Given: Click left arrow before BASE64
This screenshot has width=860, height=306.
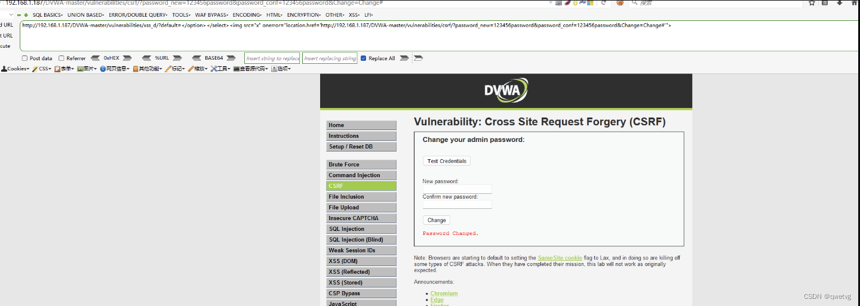Looking at the screenshot, I should (196, 58).
